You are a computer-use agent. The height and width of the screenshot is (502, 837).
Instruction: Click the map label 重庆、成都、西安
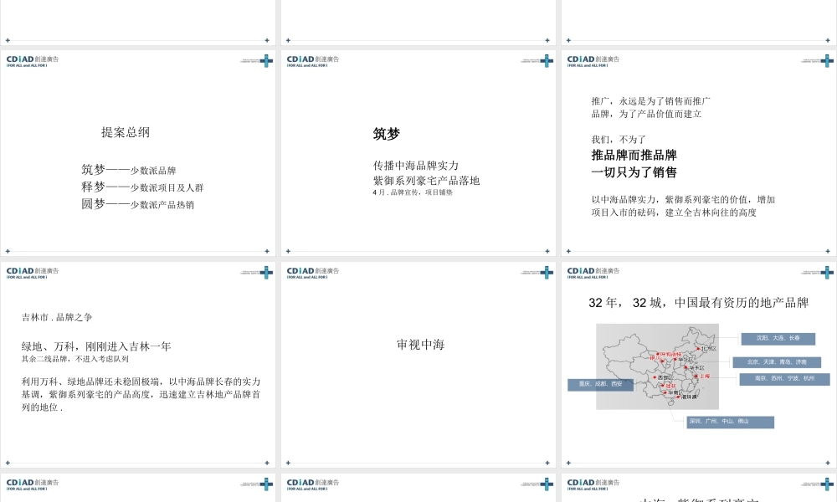[x=600, y=385]
